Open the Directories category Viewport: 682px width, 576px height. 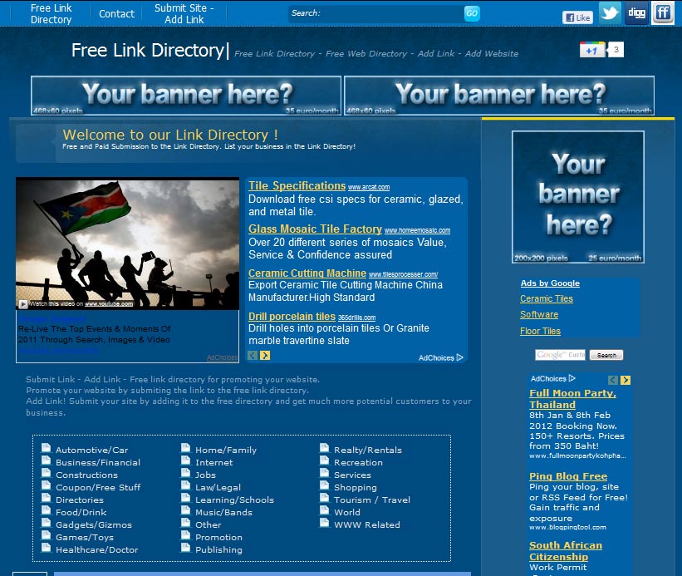pos(80,500)
